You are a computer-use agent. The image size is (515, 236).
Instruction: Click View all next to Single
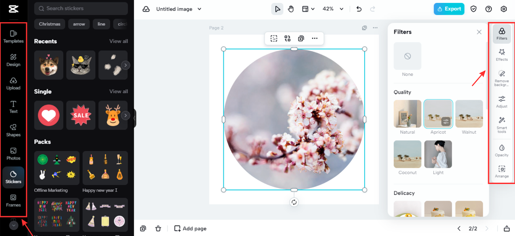(118, 91)
